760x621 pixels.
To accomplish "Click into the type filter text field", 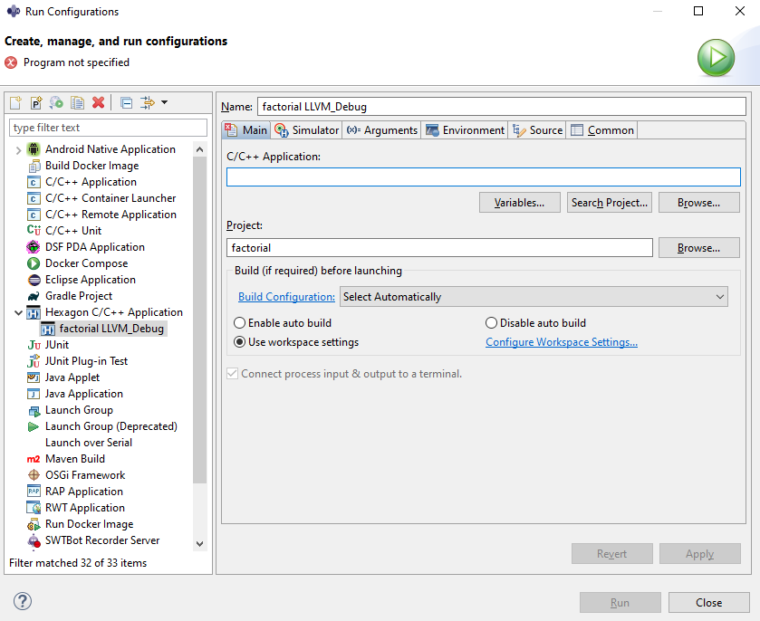I will click(x=108, y=128).
